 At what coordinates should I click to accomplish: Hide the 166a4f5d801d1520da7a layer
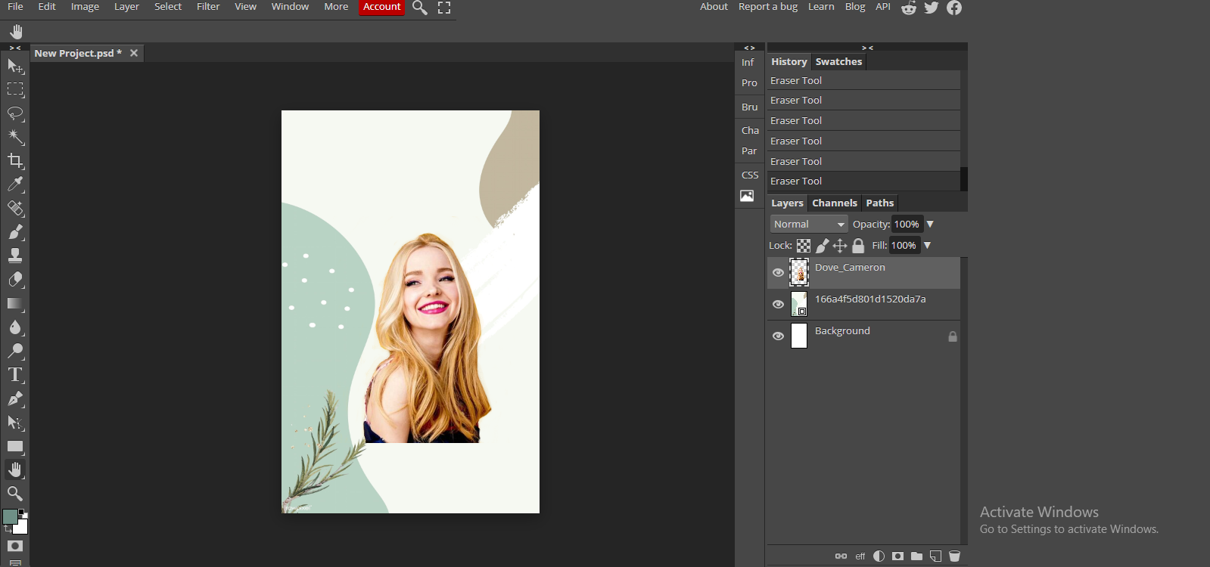pyautogui.click(x=778, y=305)
